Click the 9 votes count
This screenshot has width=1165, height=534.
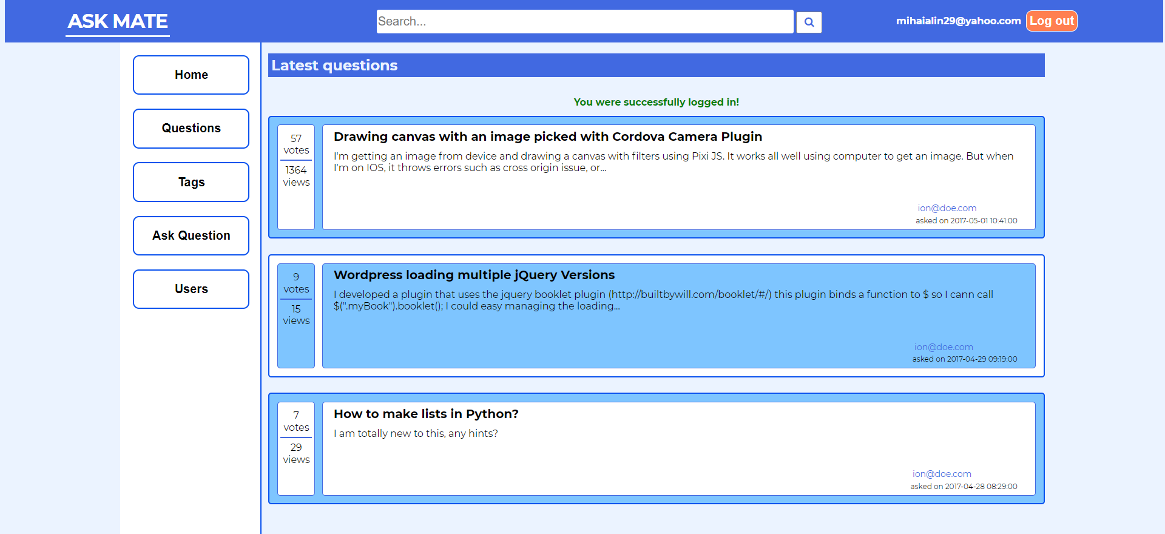(296, 283)
